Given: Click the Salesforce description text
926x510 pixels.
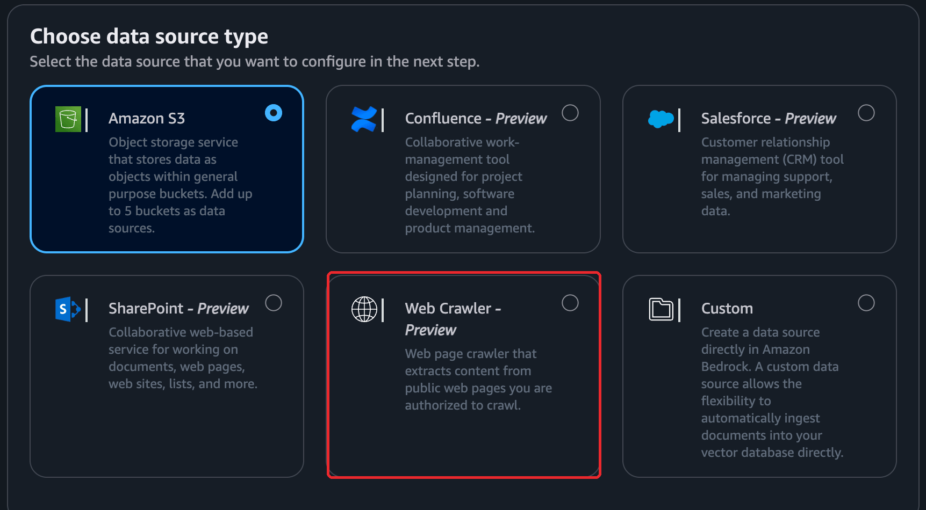Looking at the screenshot, I should click(x=772, y=177).
